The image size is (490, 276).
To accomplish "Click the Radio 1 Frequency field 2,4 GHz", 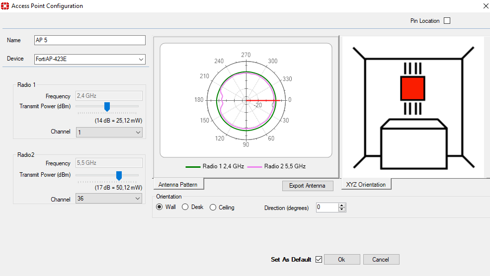I will 109,96.
